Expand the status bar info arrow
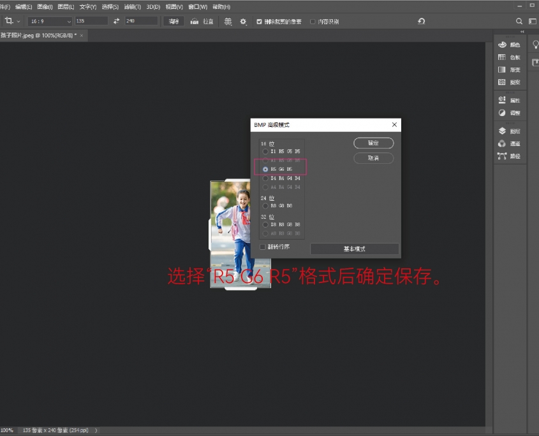The height and width of the screenshot is (436, 539). coord(97,431)
